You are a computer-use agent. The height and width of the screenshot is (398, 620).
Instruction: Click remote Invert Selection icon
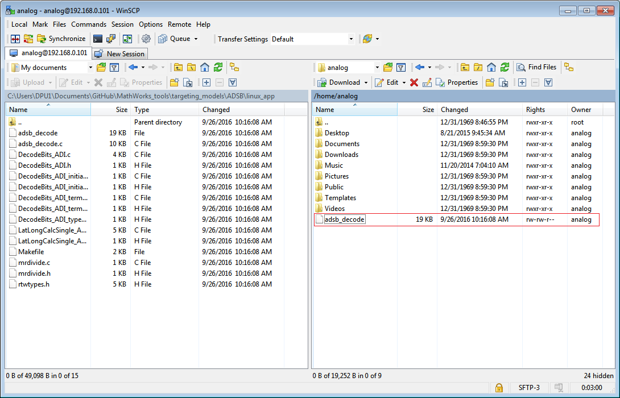tap(548, 82)
